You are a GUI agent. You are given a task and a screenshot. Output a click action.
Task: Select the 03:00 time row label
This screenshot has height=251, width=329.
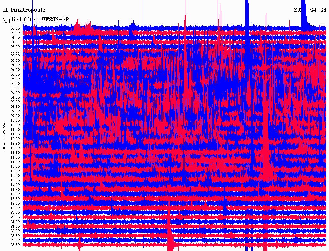coord(15,56)
